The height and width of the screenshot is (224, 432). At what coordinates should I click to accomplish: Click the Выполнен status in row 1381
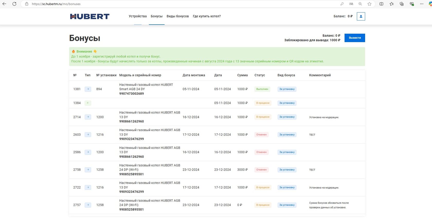pos(262,89)
